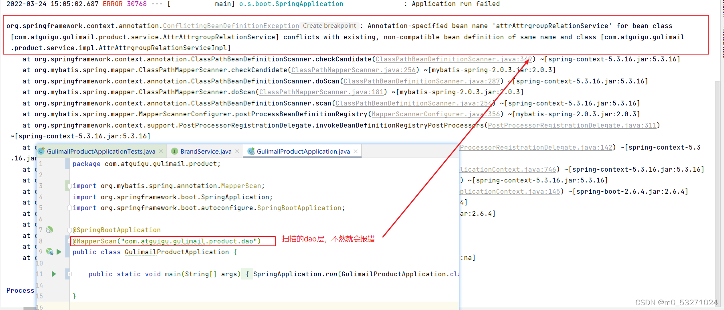Image resolution: width=724 pixels, height=310 pixels.
Task: Click the fold end marker at line 5
Action: coord(69,208)
